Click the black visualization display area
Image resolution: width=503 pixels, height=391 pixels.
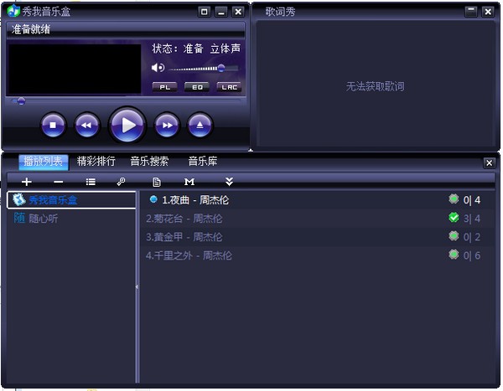[74, 69]
